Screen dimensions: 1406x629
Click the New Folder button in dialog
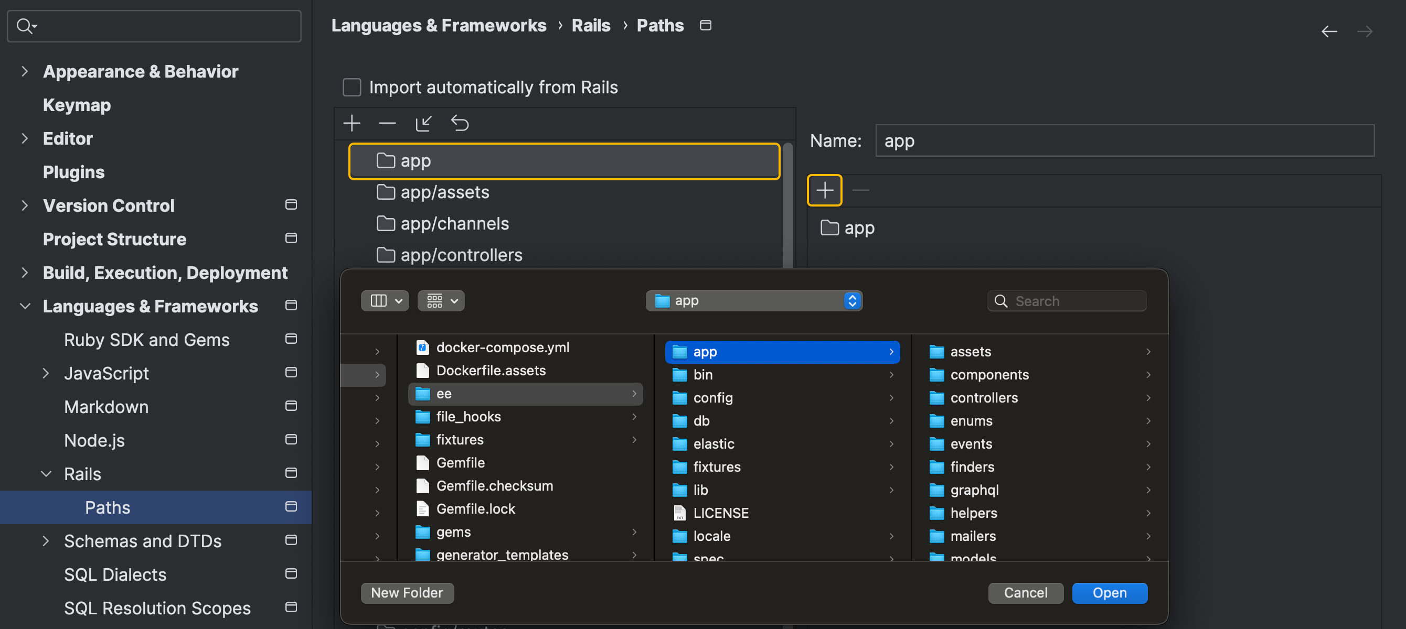click(407, 592)
